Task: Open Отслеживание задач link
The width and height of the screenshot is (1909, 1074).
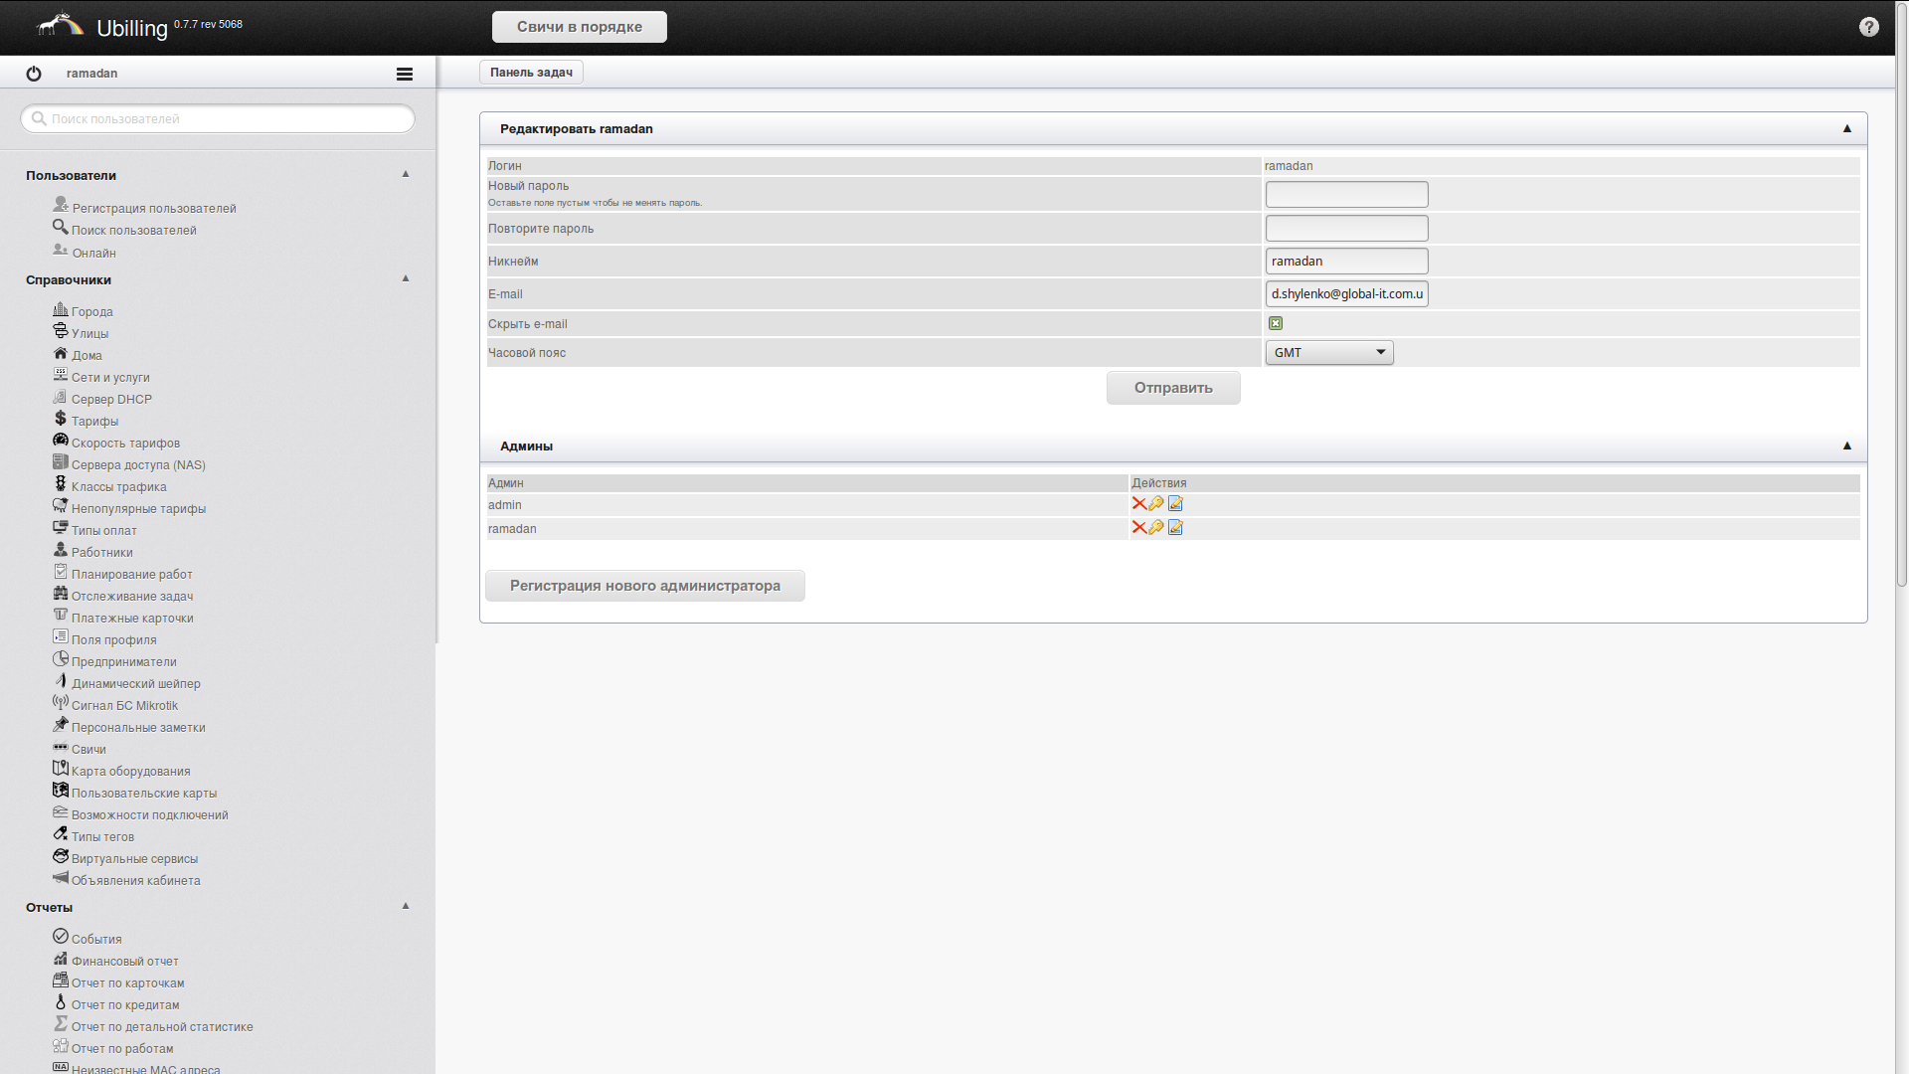Action: 132,597
